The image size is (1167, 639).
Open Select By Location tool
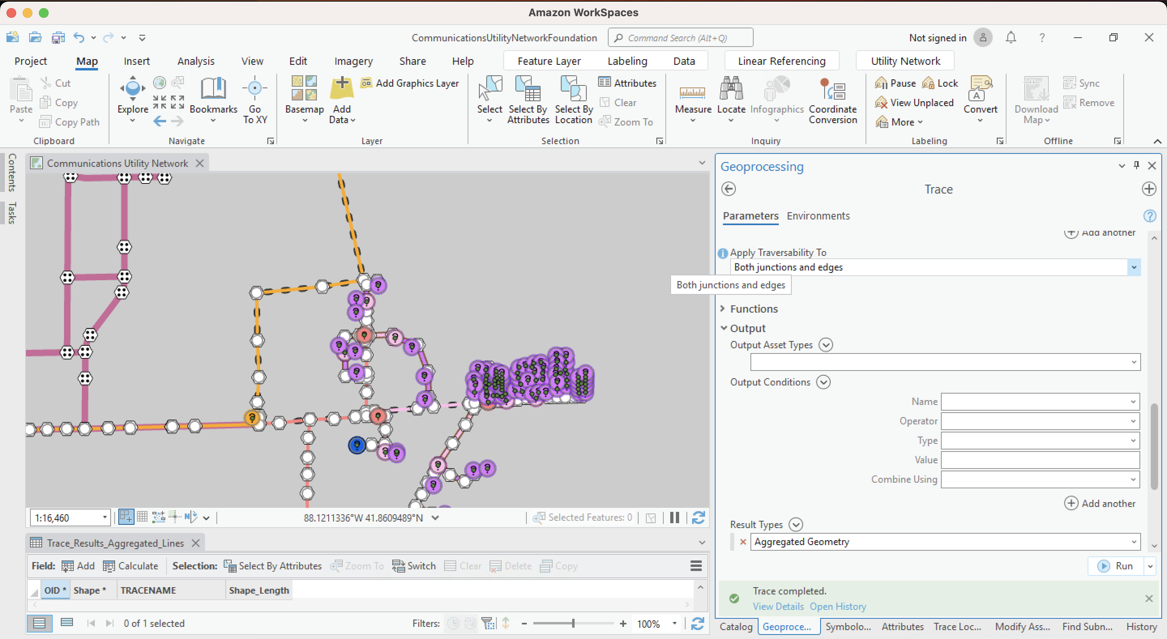(573, 100)
